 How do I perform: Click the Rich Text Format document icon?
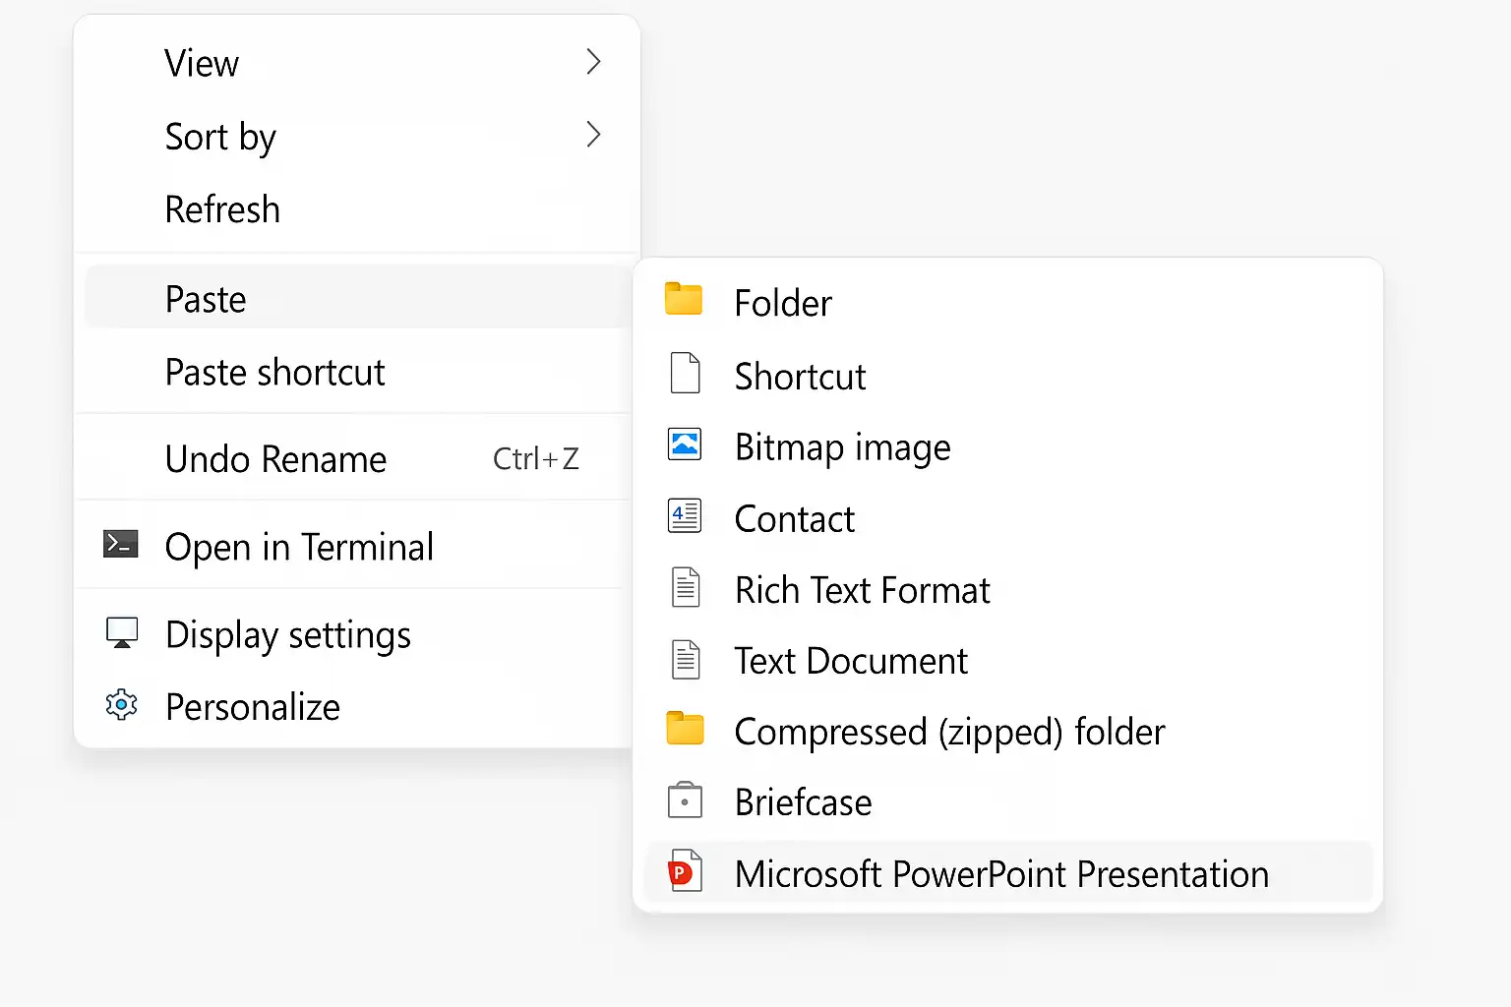click(x=686, y=587)
